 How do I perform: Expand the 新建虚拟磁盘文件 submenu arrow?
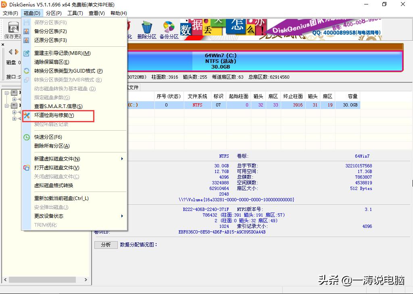tap(122, 159)
